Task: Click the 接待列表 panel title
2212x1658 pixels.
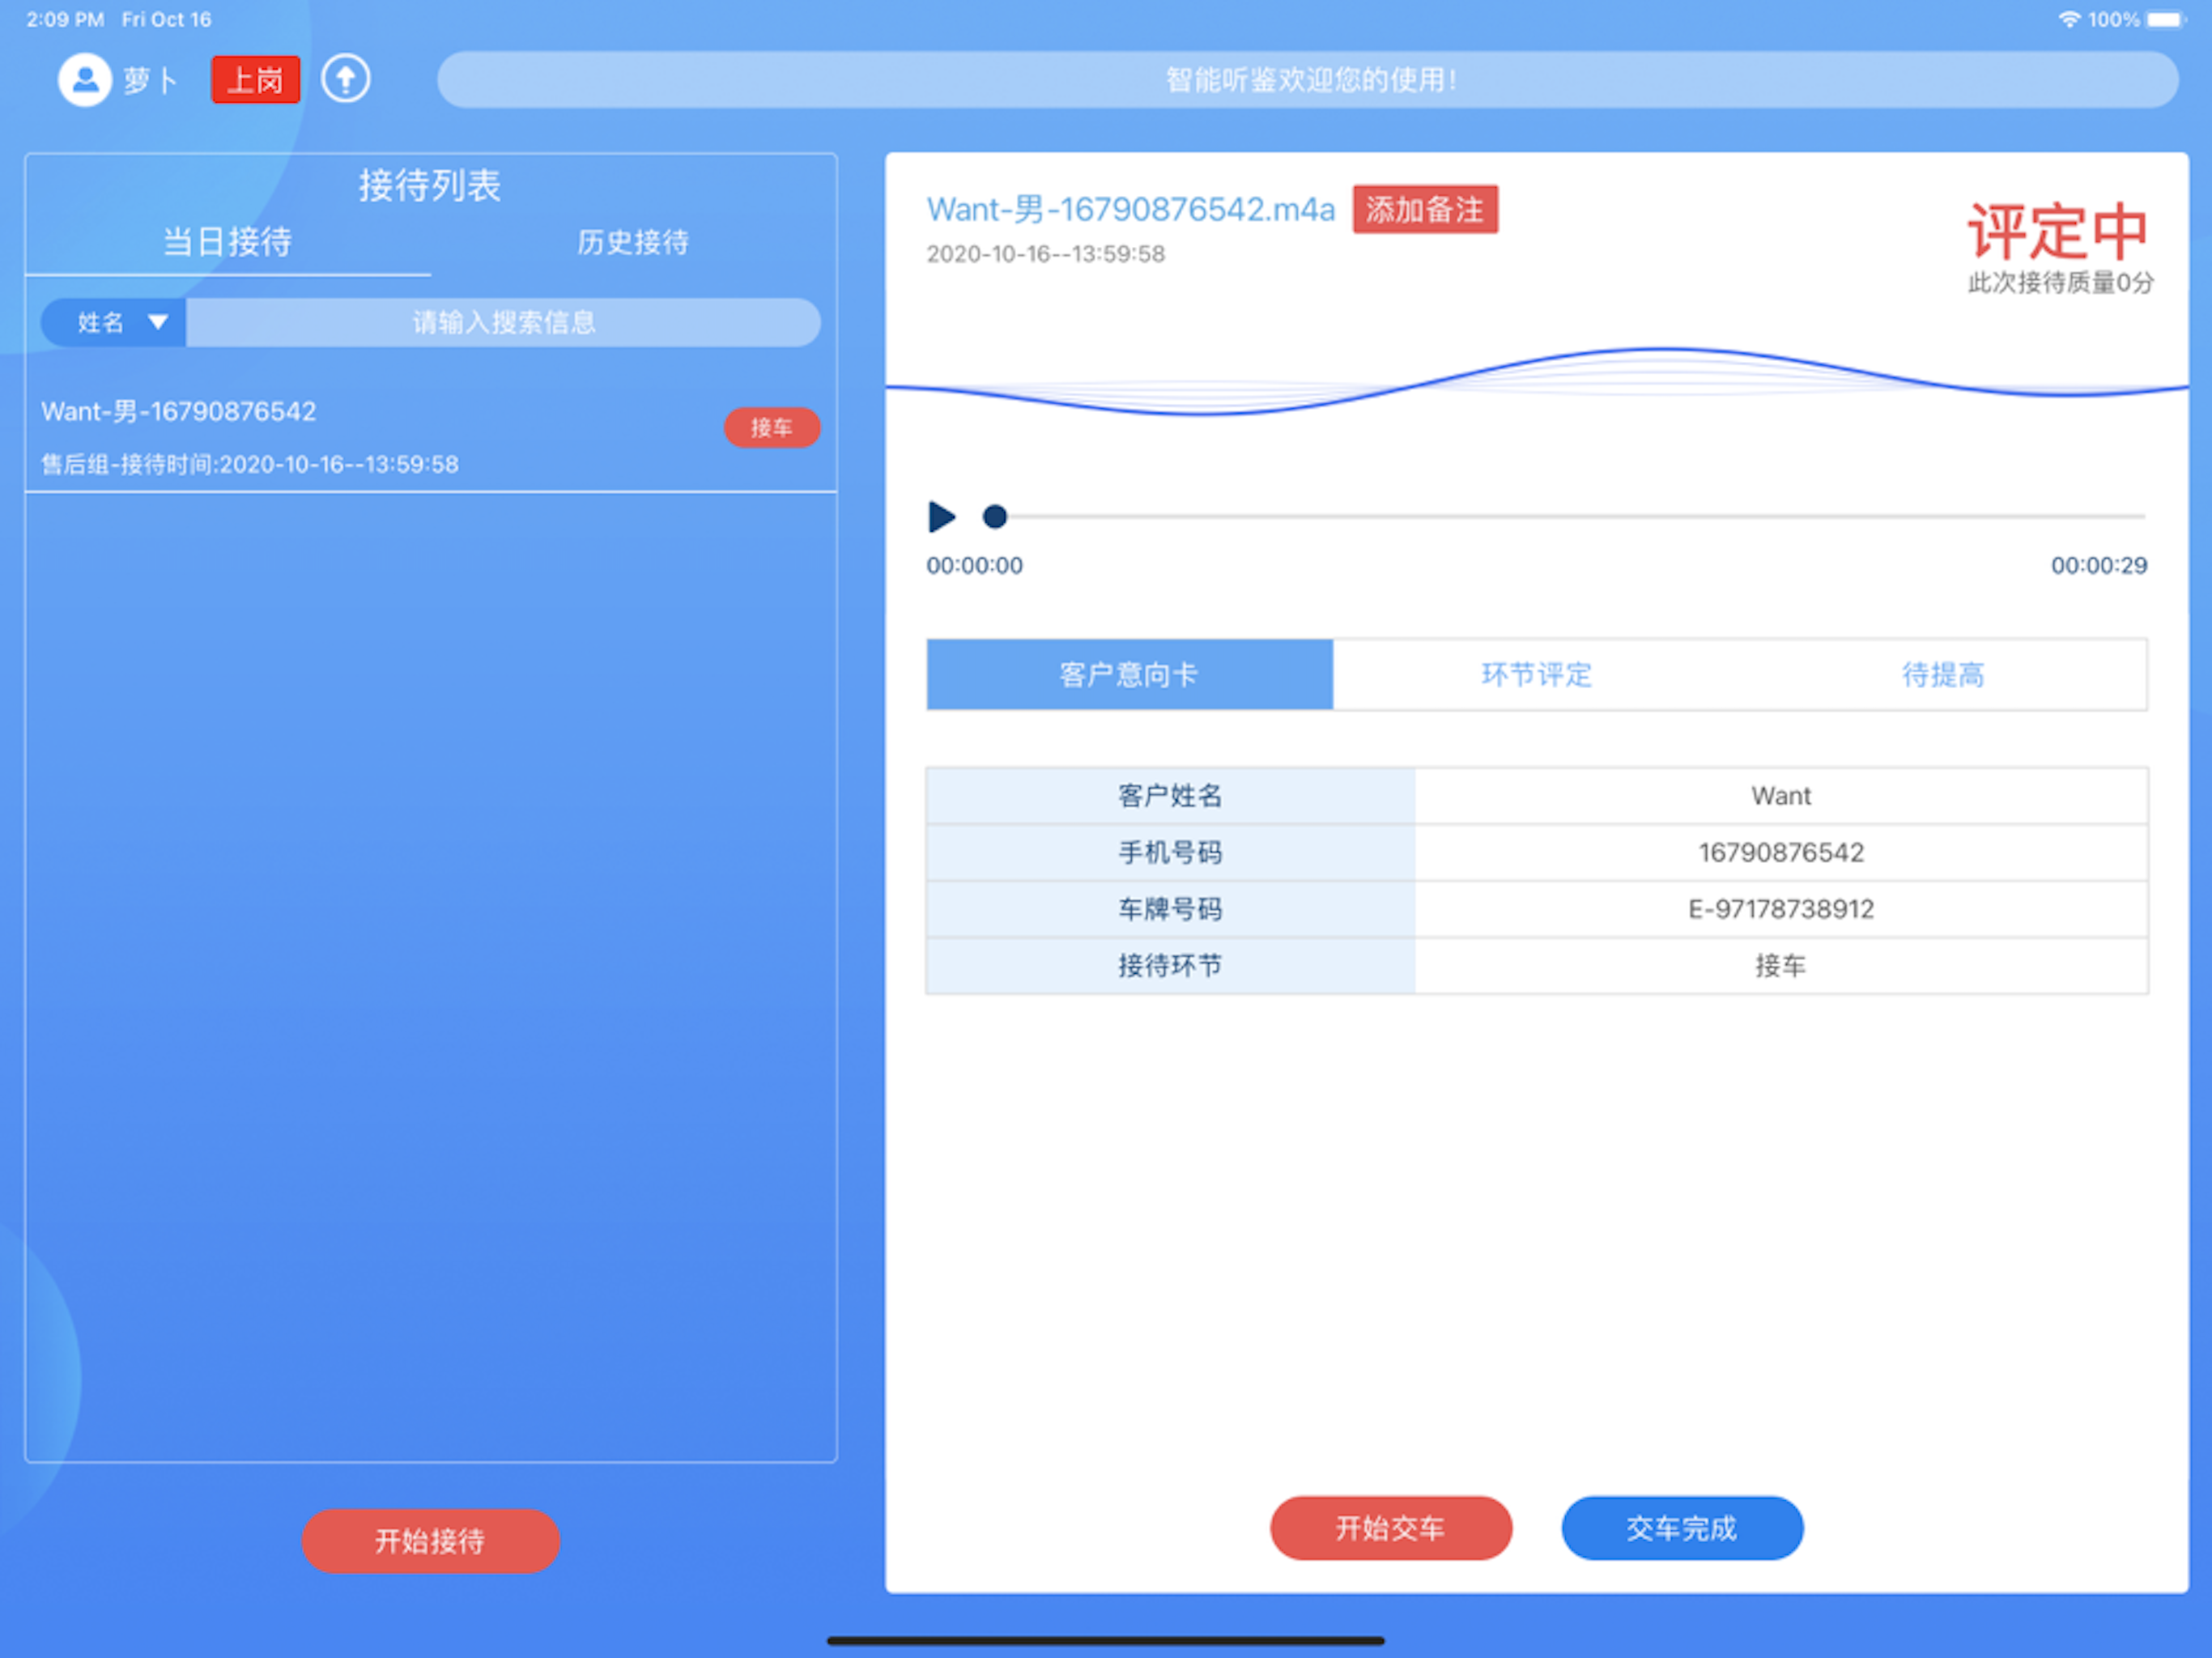Action: 430,186
